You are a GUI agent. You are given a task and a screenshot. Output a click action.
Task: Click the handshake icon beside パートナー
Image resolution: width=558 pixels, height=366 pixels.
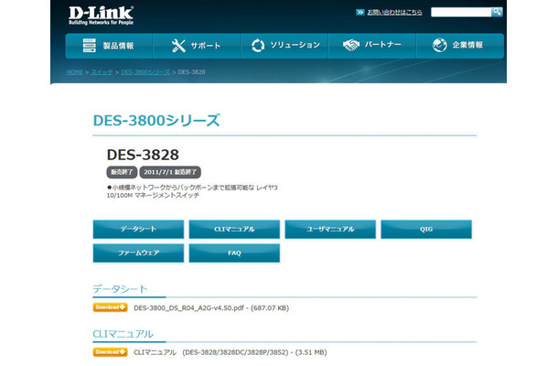[x=351, y=45]
